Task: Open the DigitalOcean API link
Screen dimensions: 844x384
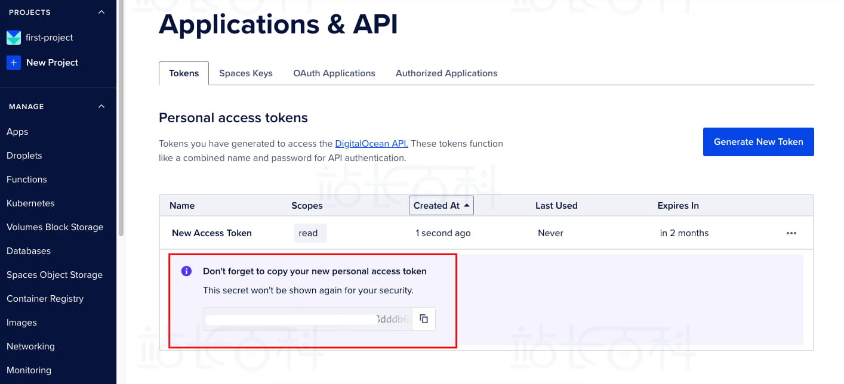Action: point(371,144)
